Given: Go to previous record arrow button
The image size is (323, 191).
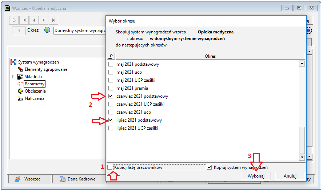Looking at the screenshot, I should (x=34, y=20).
